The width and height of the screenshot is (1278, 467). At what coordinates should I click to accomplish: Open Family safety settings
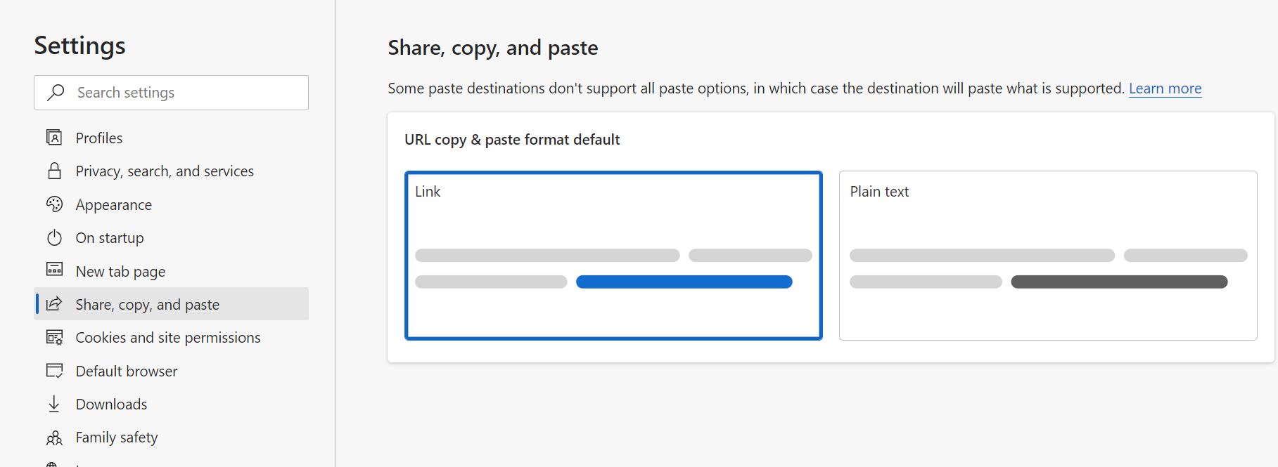pos(117,438)
